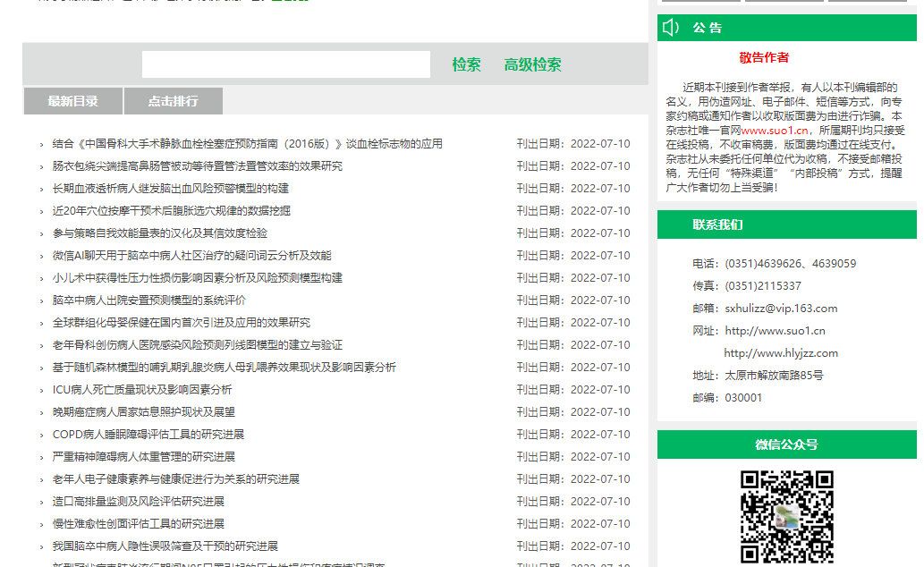The image size is (924, 567).
Task: Open article on COPD病人睡眠障碍评估工具
Action: 148,435
